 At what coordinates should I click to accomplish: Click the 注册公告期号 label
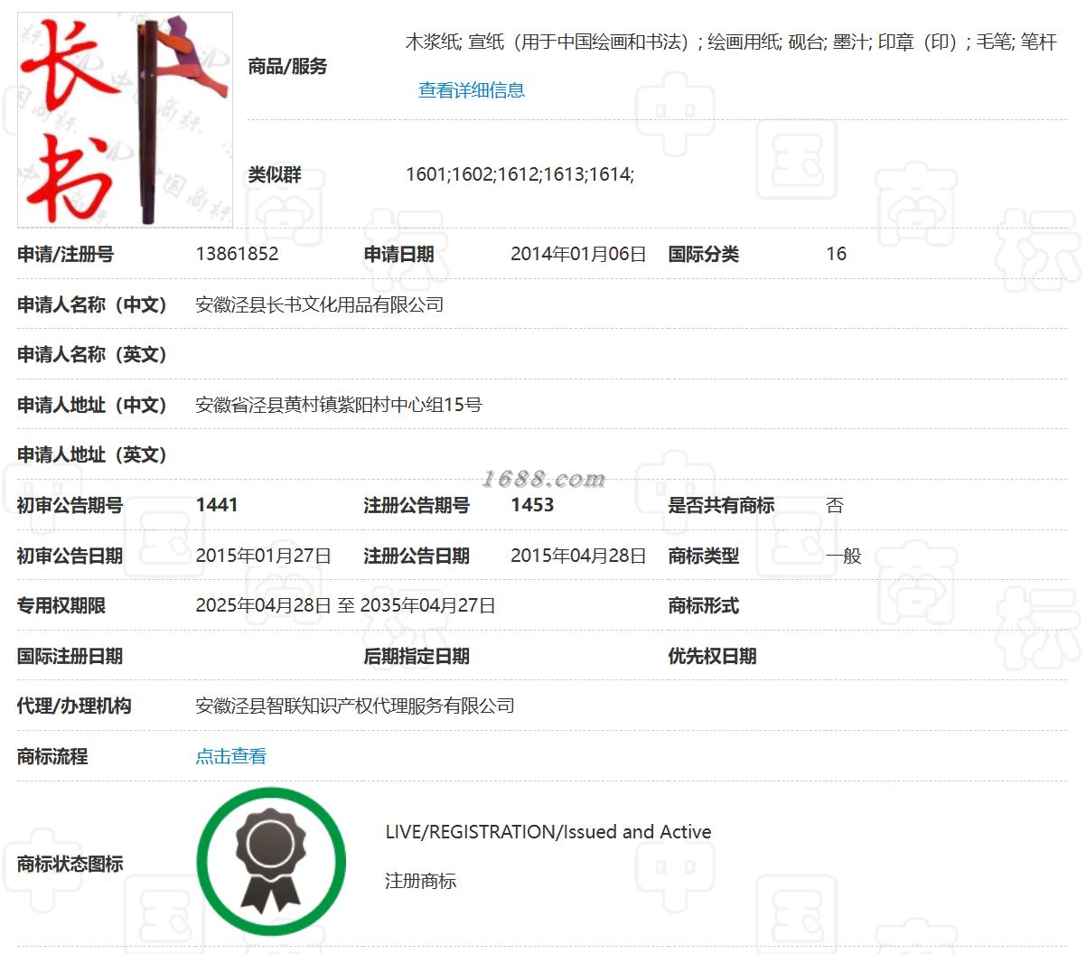coord(417,505)
